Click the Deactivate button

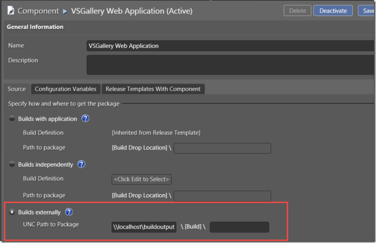[333, 10]
